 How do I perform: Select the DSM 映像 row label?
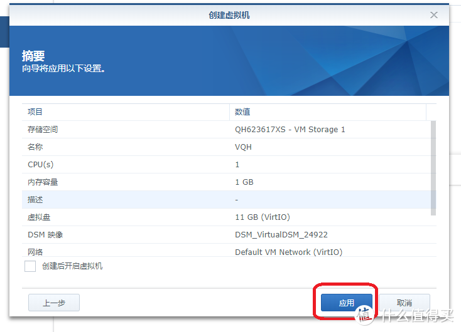pos(45,235)
